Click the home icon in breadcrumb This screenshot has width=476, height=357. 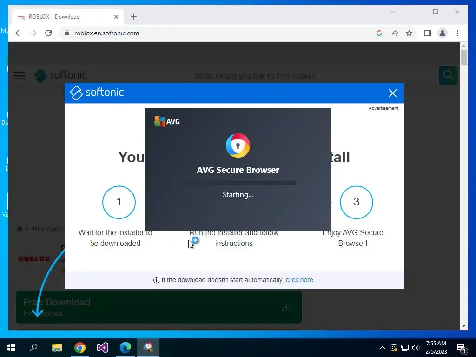pos(20,229)
